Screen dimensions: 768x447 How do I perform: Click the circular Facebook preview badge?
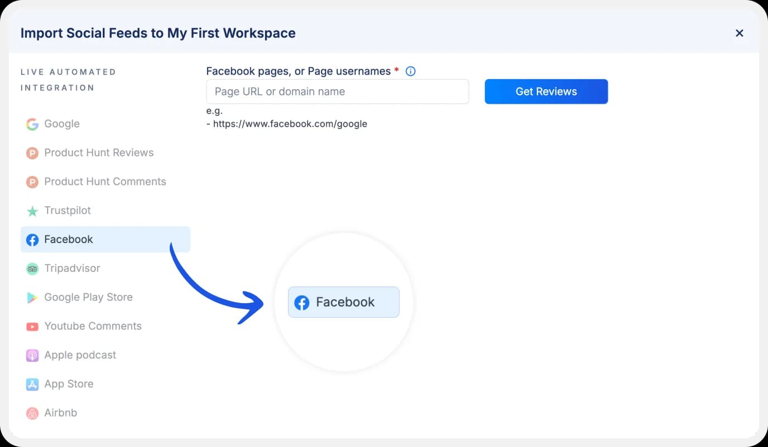[343, 302]
